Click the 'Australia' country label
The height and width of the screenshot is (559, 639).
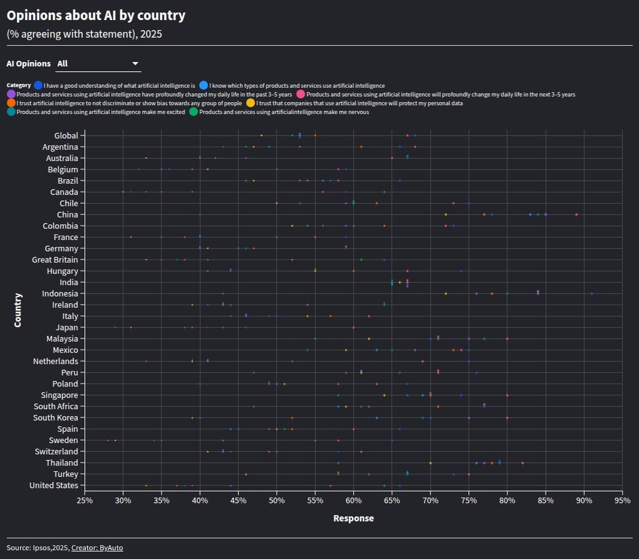click(62, 158)
